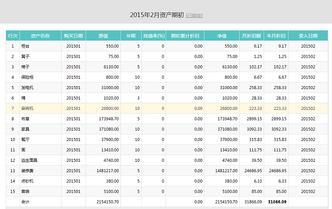Select the 柜台 asset name cell
Image resolution: width=332 pixels, height=209 pixels.
(26, 46)
